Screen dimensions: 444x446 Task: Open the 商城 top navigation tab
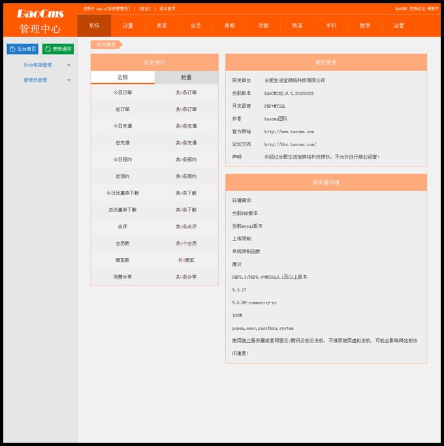click(230, 25)
